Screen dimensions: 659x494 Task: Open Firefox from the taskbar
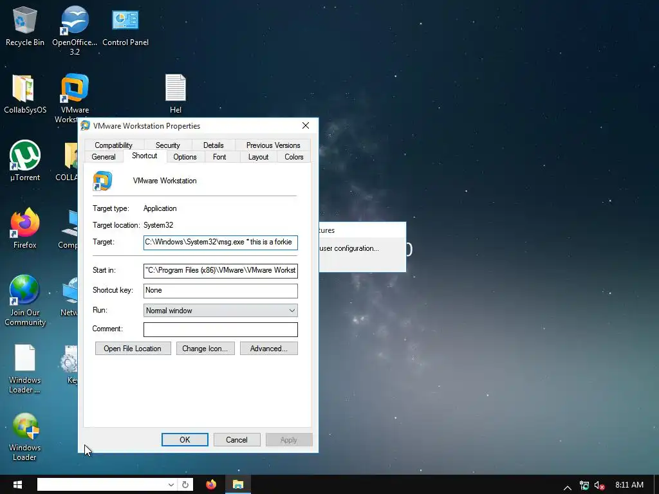[211, 484]
